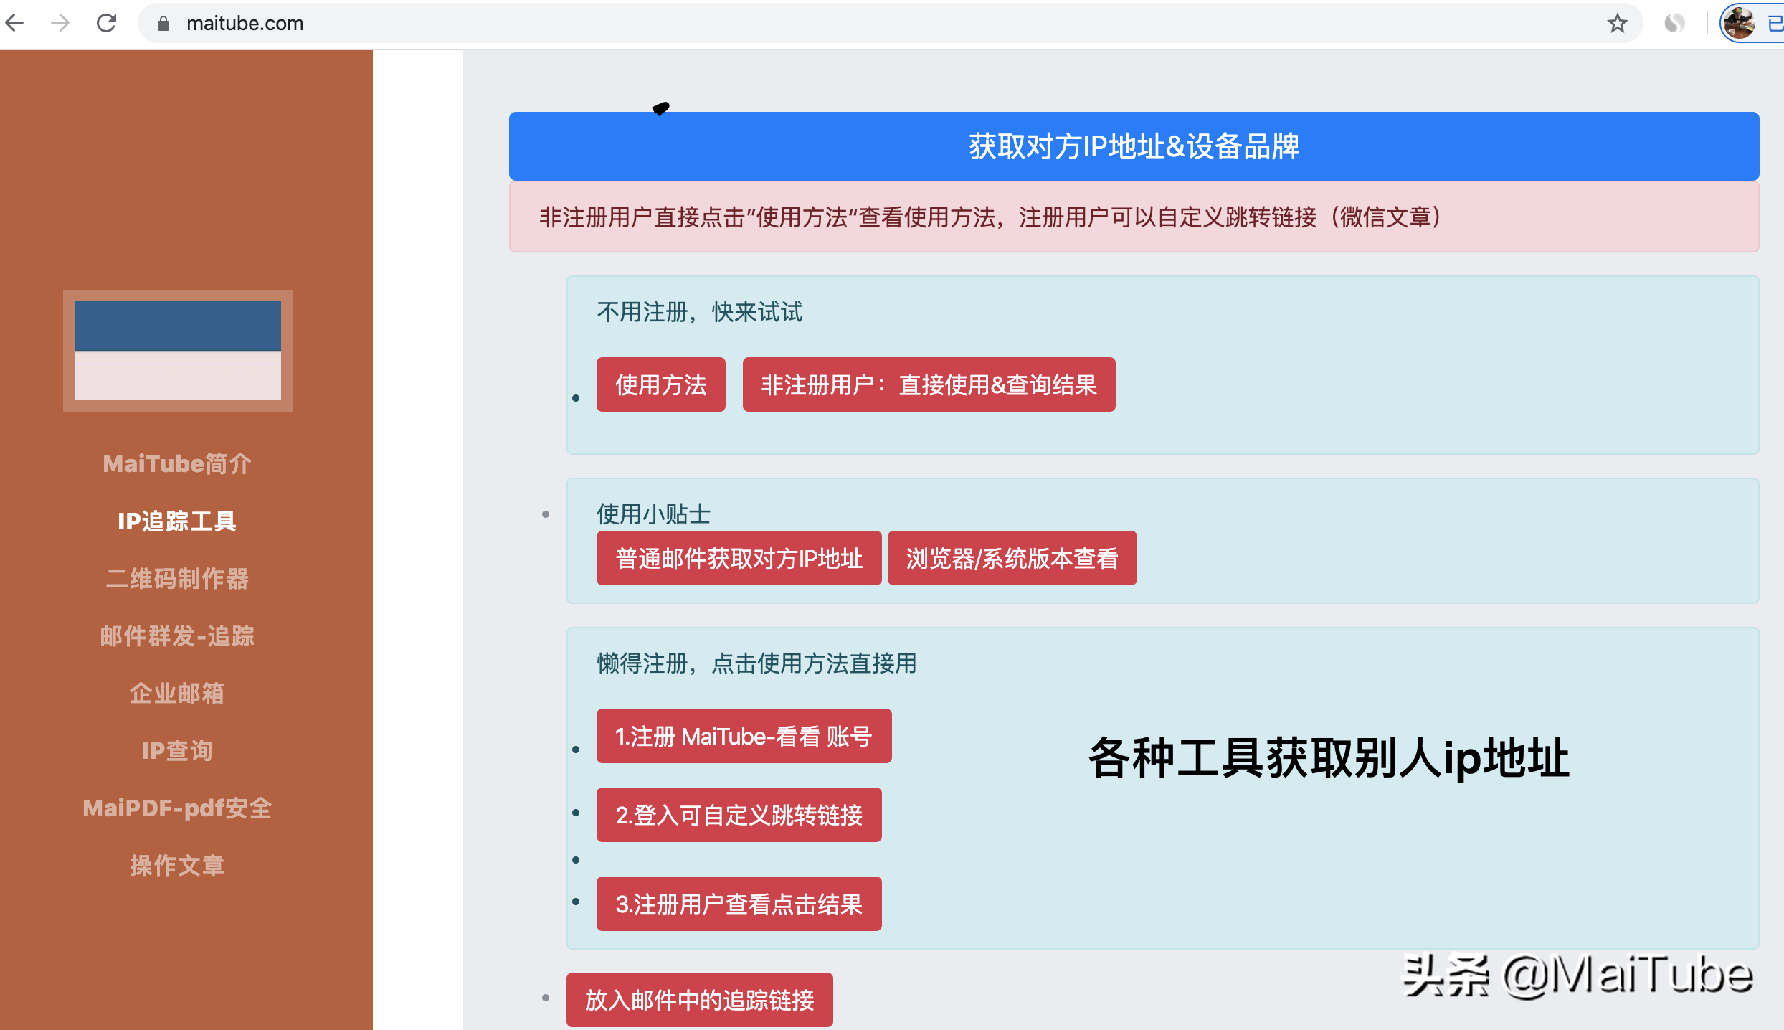
Task: Open 二维码制作器 from the sidebar
Action: 177,579
